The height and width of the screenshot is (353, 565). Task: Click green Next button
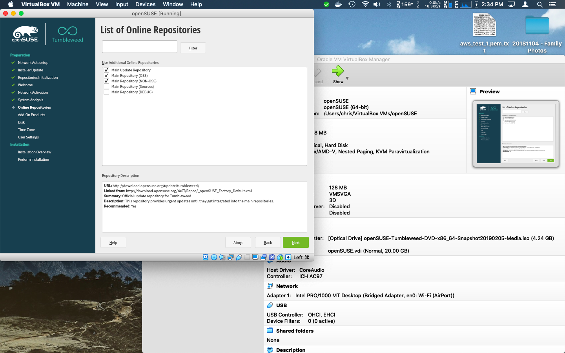[x=296, y=242]
